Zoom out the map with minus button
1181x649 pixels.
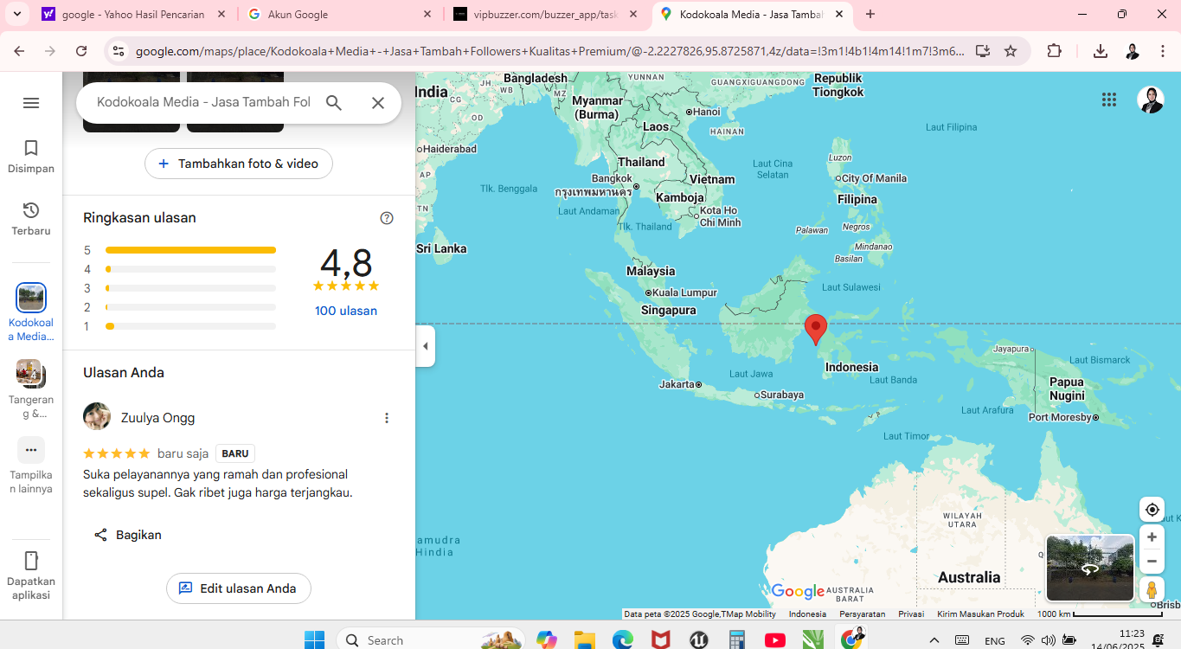1152,561
